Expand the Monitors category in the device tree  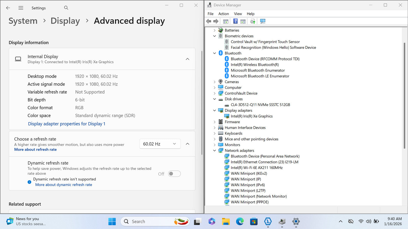click(x=214, y=145)
